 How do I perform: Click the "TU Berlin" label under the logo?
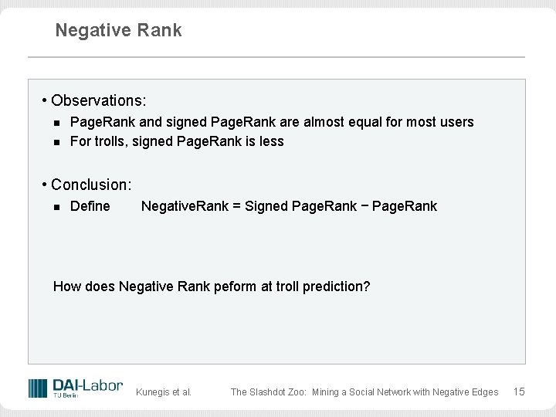(65, 396)
